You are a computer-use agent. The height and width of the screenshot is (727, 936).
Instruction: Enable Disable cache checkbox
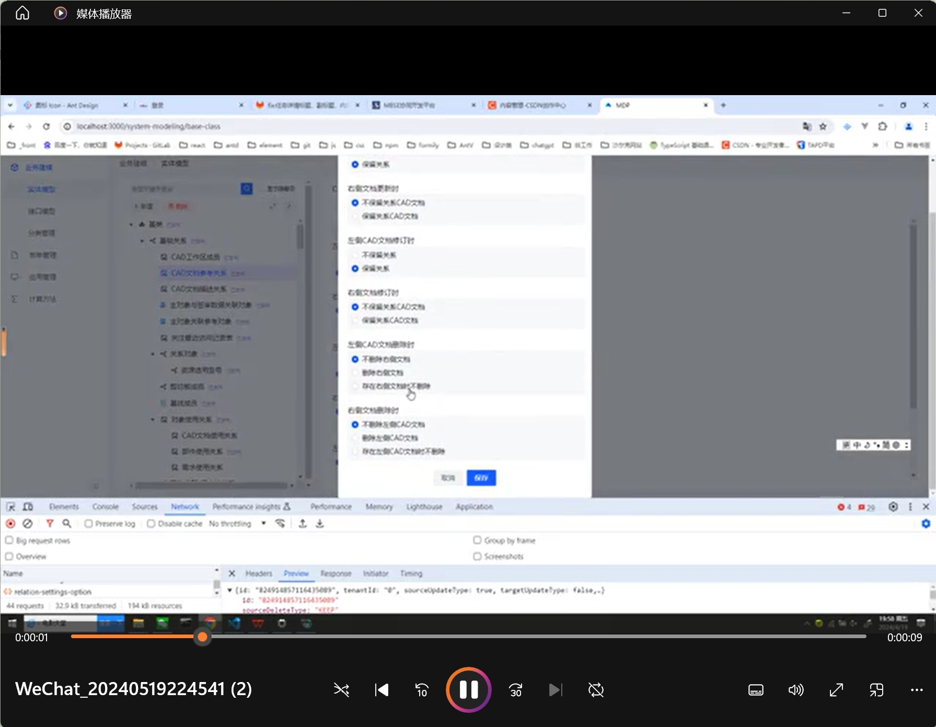pos(151,523)
